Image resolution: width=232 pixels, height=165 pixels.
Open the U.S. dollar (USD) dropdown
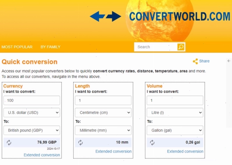(x=32, y=112)
